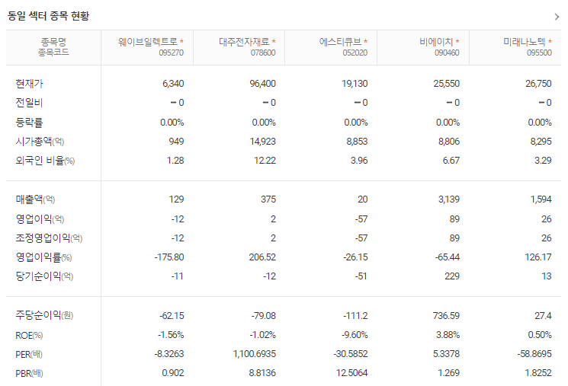Click the 종목명 종목코드 header cell
Viewport: 568px width, 386px height.
pyautogui.click(x=53, y=47)
